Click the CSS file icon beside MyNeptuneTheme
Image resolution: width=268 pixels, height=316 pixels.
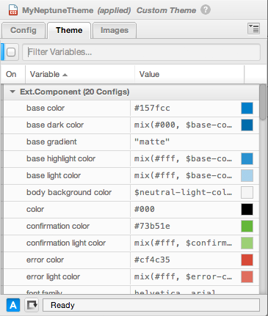[x=13, y=10]
